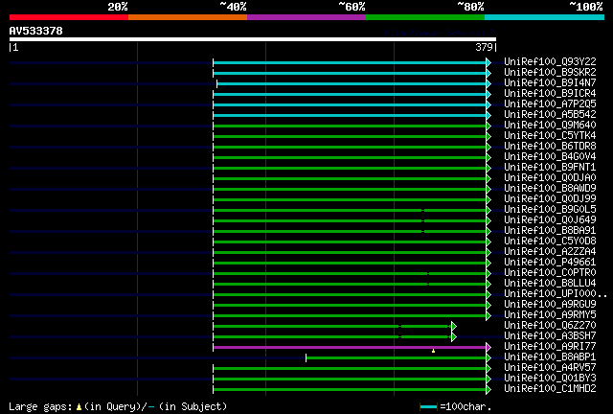Open the UniRef100_B4G0V4 label
The width and height of the screenshot is (613, 414).
550,156
